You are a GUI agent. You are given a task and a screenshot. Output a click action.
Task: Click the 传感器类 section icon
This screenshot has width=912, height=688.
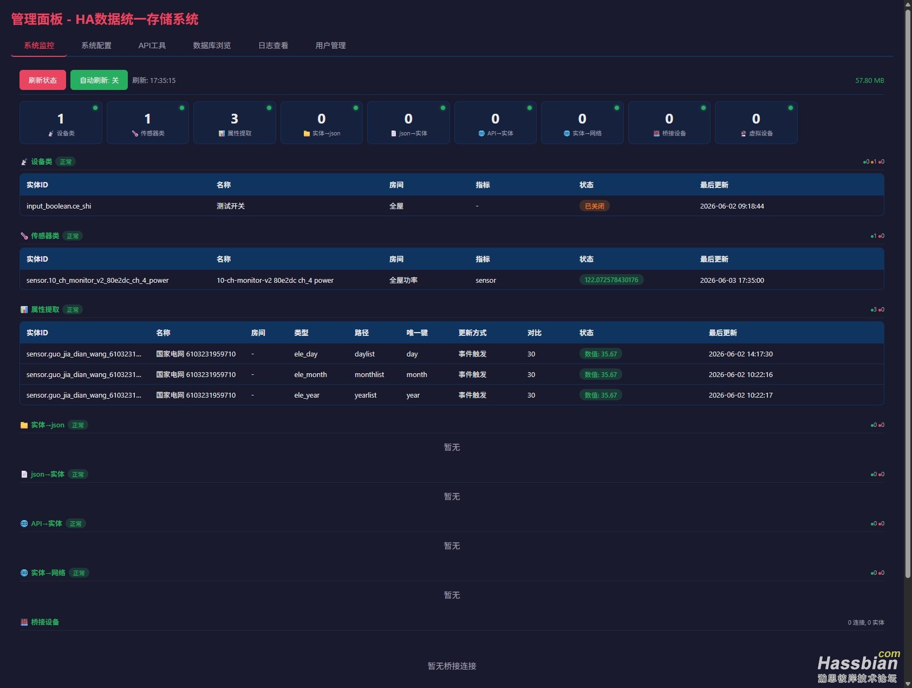(x=24, y=236)
